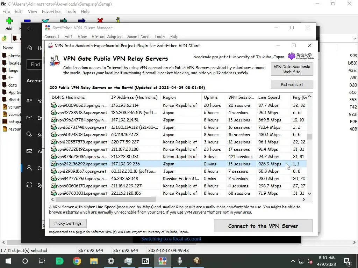This screenshot has height=268, width=358.
Task: Open the 7-Zip Help menu
Action: (x=85, y=12)
